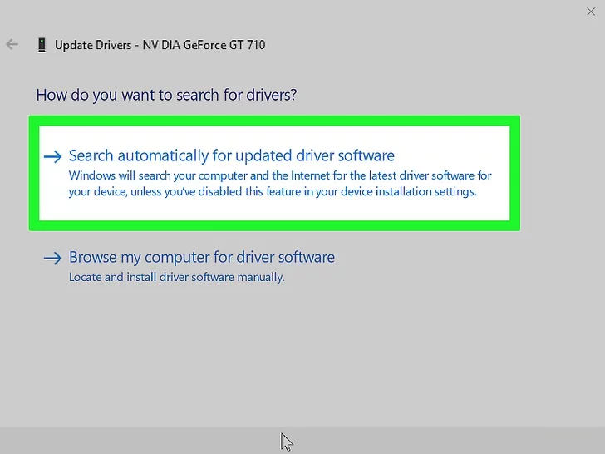Click the 'Windows will search your computer' description line
The width and height of the screenshot is (605, 454).
click(280, 176)
